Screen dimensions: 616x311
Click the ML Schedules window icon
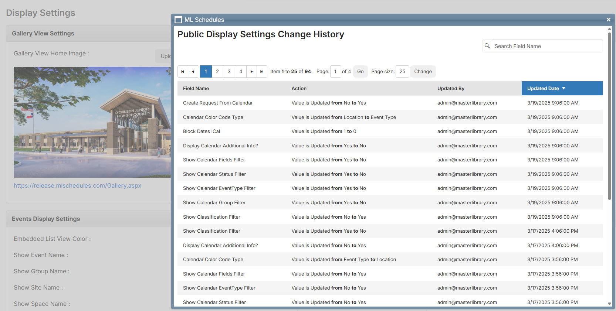point(179,20)
